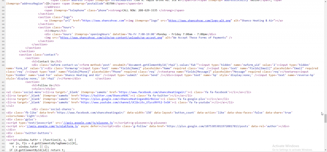
Task: Open the logo-alt.png source link
Action: tap(200, 21)
